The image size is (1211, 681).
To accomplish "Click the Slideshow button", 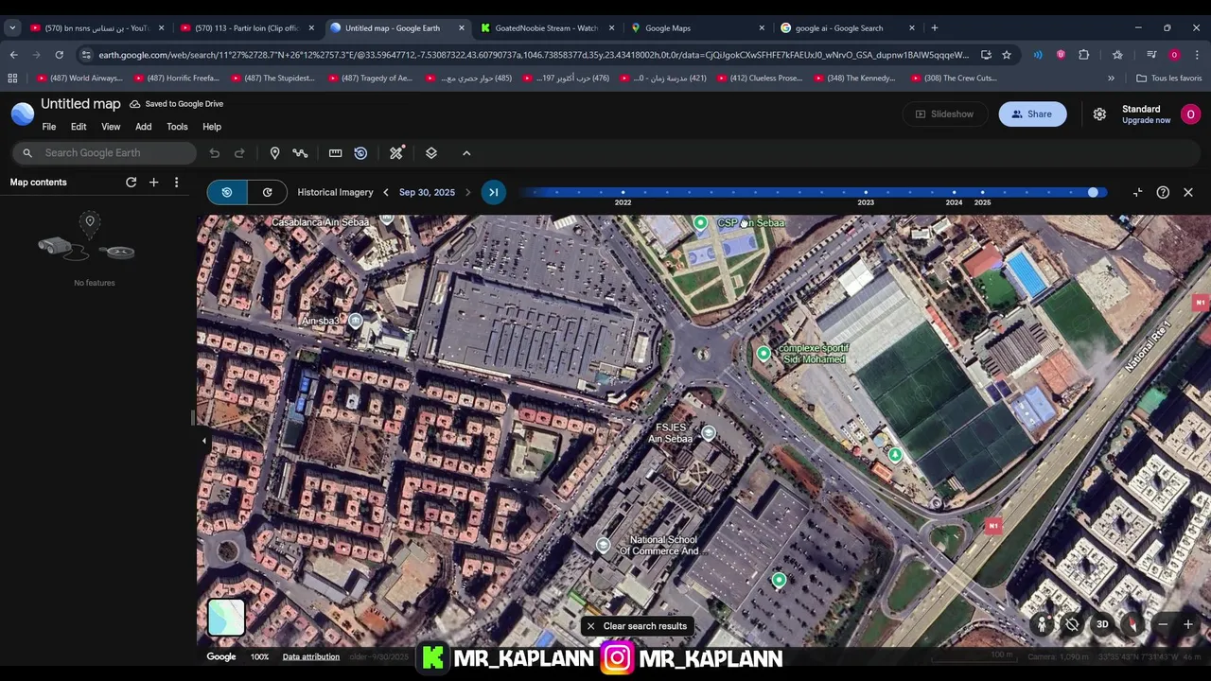I will 943,113.
